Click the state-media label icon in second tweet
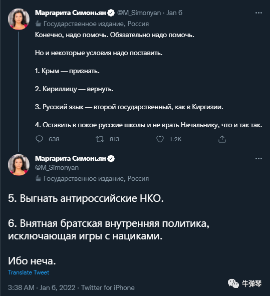The width and height of the screenshot is (270, 296). pos(39,178)
